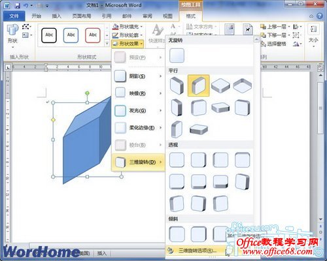327x261 pixels.
Task: Choose third preset in 平行 first row
Action: 220,85
